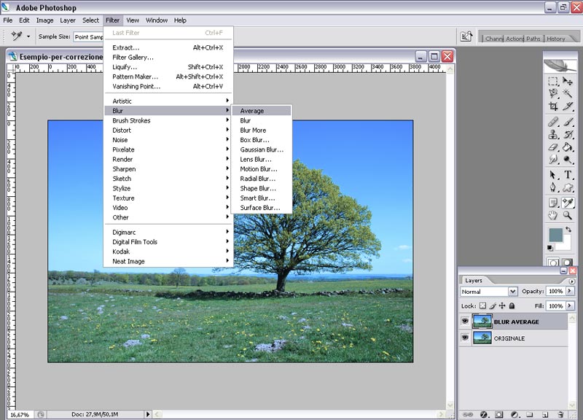Open the Fill value arrow
Viewport: 583px width, 420px height.
coord(570,306)
